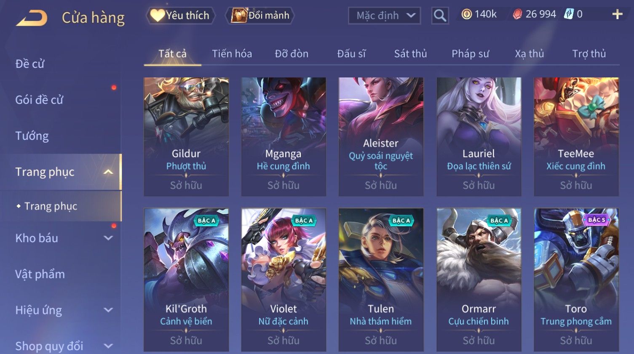Switch to the Pháp sư tab
Viewport: 634px width, 354px height.
(x=470, y=54)
